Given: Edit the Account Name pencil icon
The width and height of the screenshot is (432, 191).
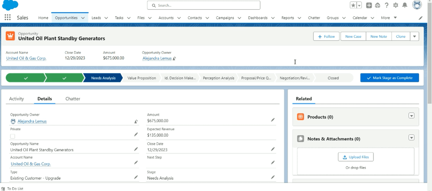Looking at the screenshot, I should pos(136,162).
